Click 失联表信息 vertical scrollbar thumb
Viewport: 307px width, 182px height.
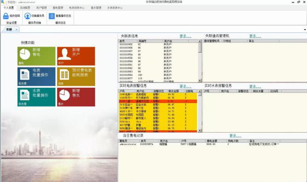coord(200,48)
